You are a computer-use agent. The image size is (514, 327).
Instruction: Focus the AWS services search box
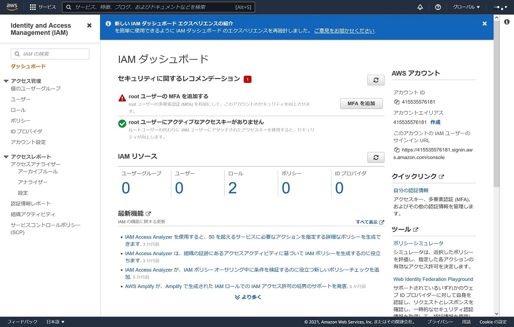[x=158, y=7]
